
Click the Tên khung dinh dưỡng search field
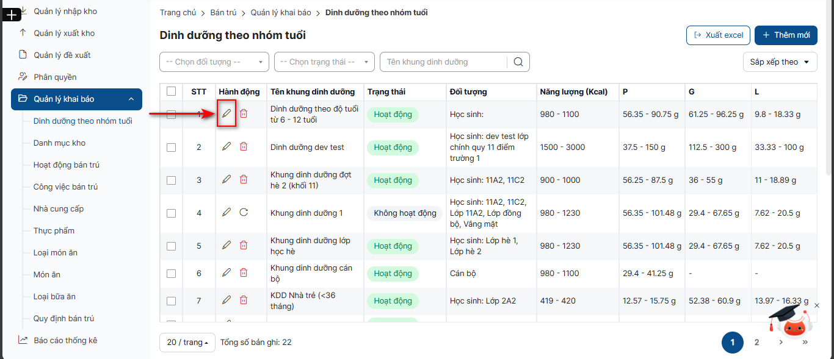(444, 62)
